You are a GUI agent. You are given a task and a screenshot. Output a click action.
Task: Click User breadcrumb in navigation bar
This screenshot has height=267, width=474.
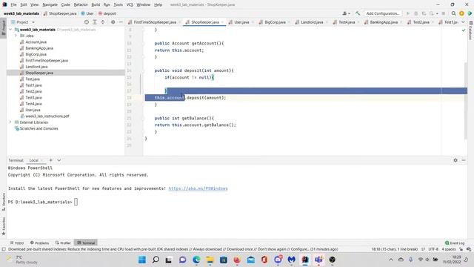point(87,13)
